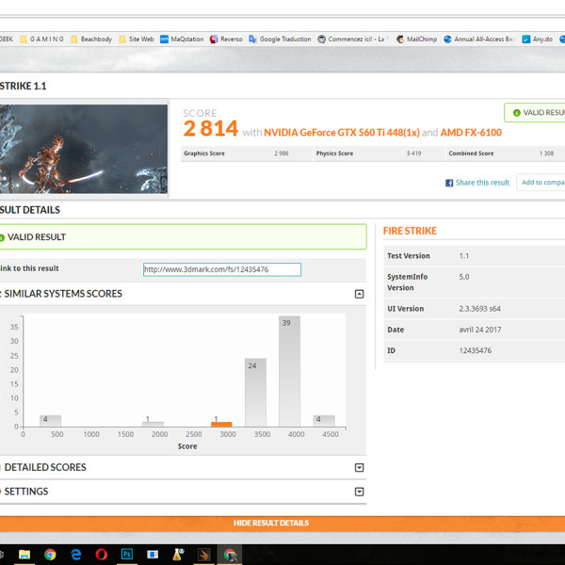
Task: Collapse the Similar Systems Scores section
Action: 359,294
